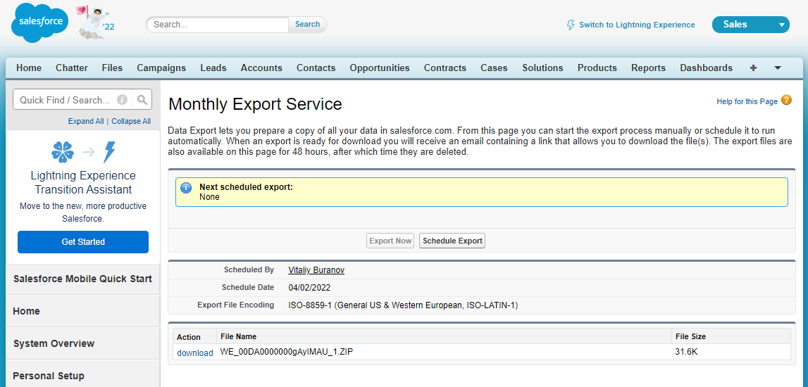Download the WE_00DA0000000gAyIMAU_1.ZIP export file

pyautogui.click(x=195, y=353)
